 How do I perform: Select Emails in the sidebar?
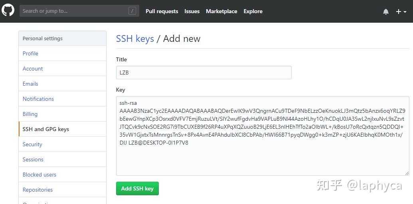pyautogui.click(x=30, y=84)
